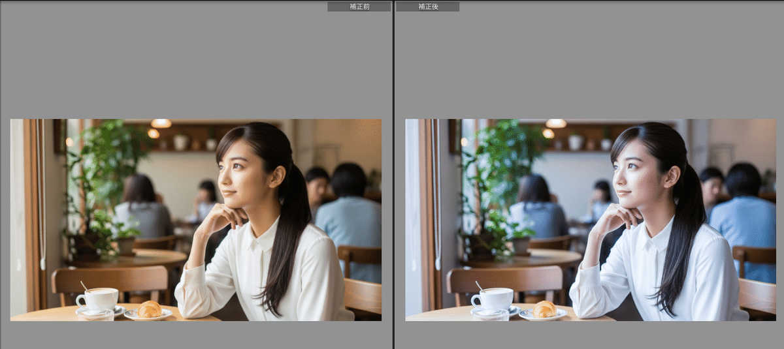Click the man's blue shirt in before photo
This screenshot has height=349, width=784.
(350, 225)
